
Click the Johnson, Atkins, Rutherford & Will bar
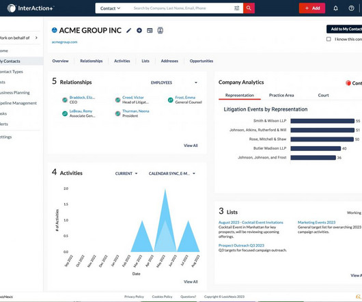point(322,131)
